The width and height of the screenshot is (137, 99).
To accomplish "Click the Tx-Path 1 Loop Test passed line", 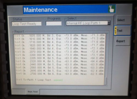I will tap(39, 80).
